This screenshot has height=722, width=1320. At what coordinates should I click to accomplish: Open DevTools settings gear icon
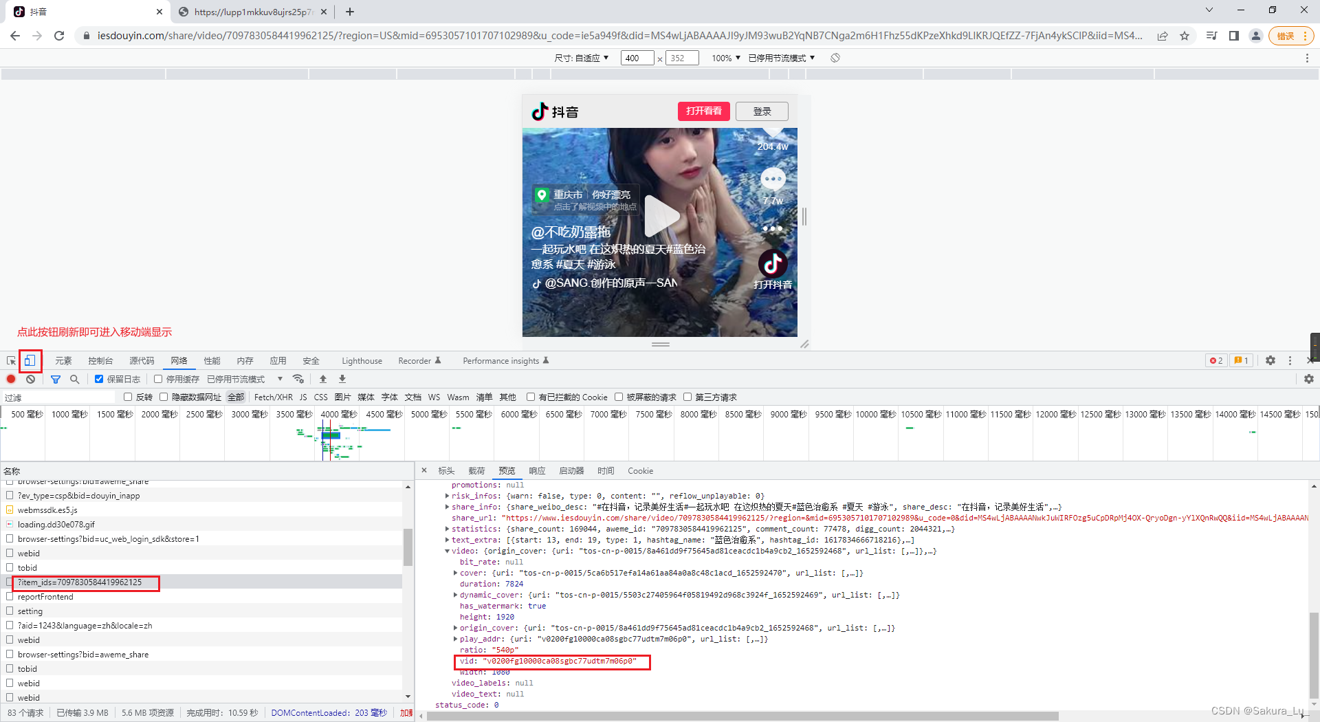(x=1270, y=360)
